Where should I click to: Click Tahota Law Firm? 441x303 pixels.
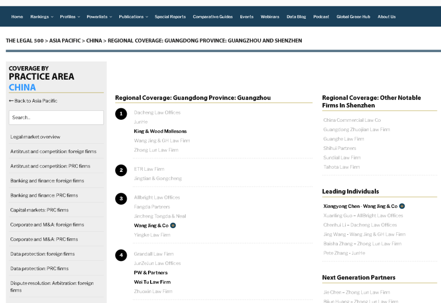(341, 167)
